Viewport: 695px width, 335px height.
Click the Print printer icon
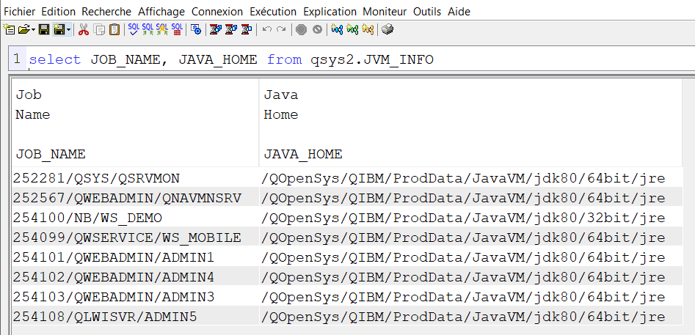(x=387, y=29)
